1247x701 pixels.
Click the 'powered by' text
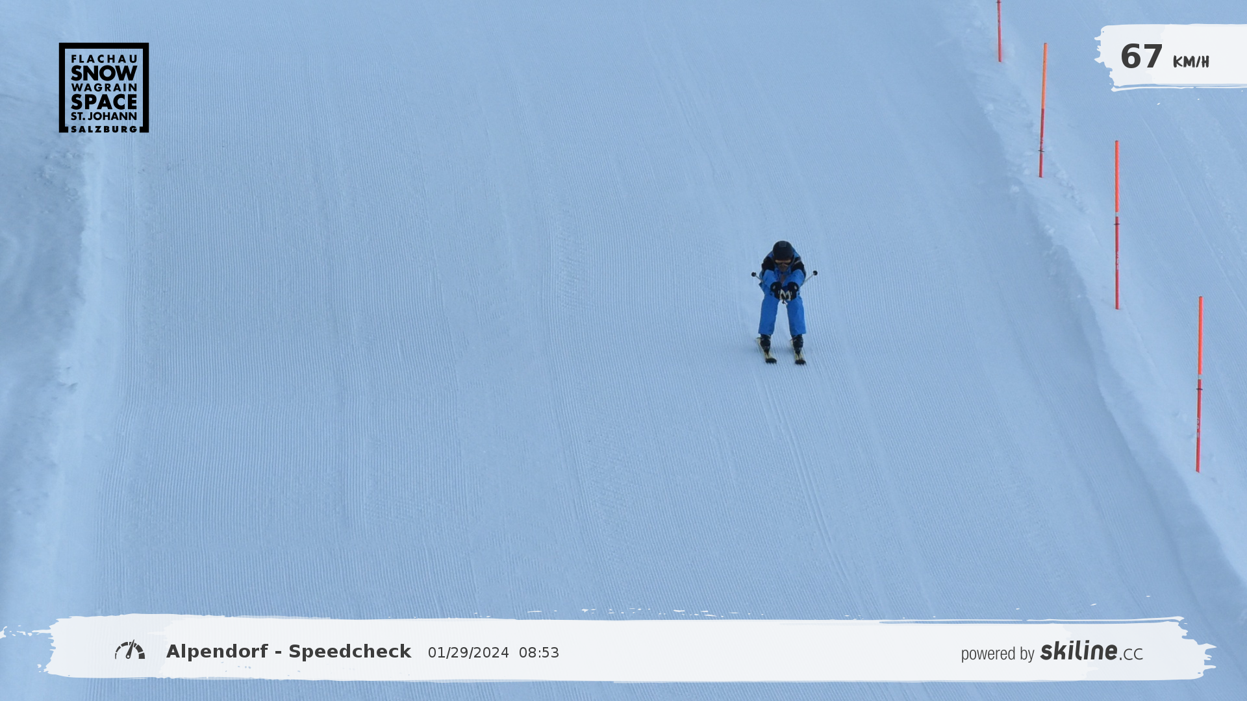[997, 654]
